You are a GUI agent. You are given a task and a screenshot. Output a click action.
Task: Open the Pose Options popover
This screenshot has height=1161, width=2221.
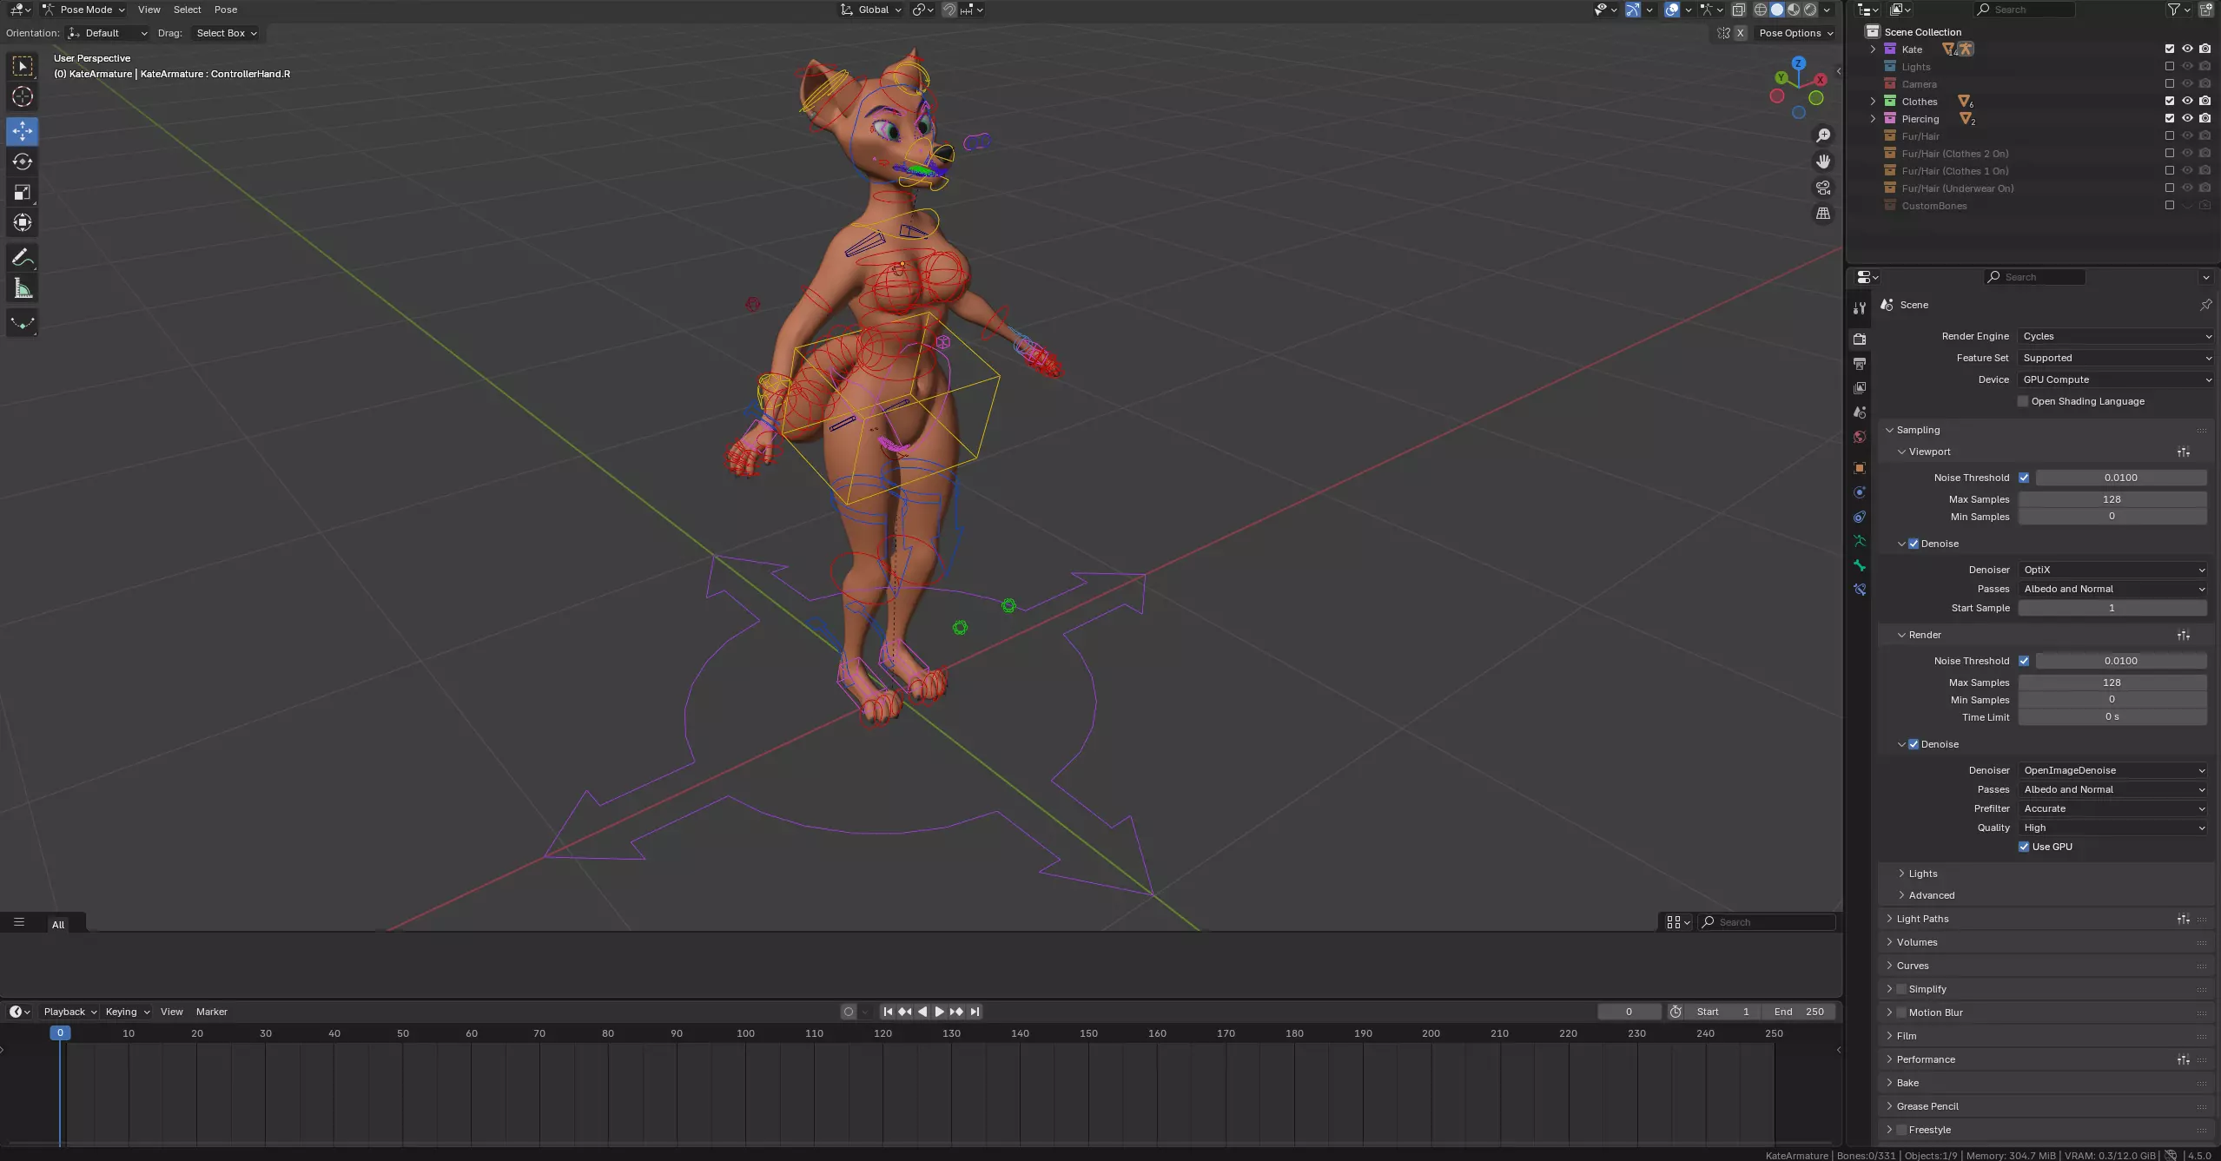point(1795,33)
